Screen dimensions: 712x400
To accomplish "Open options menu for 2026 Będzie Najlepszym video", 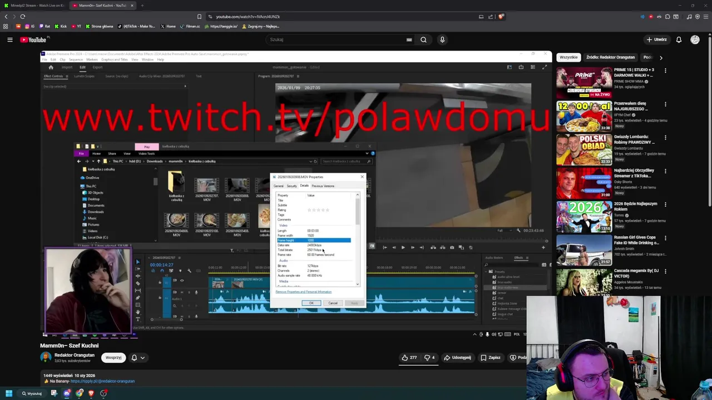I will click(x=665, y=204).
